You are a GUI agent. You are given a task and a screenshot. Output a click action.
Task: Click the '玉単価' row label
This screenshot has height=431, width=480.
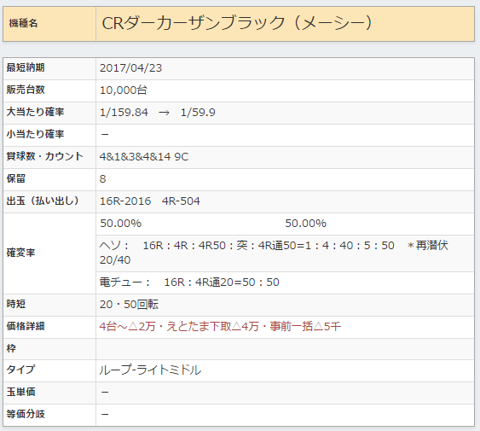(x=20, y=392)
